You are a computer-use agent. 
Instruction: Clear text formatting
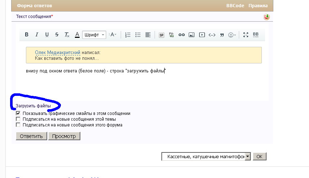click(67, 35)
